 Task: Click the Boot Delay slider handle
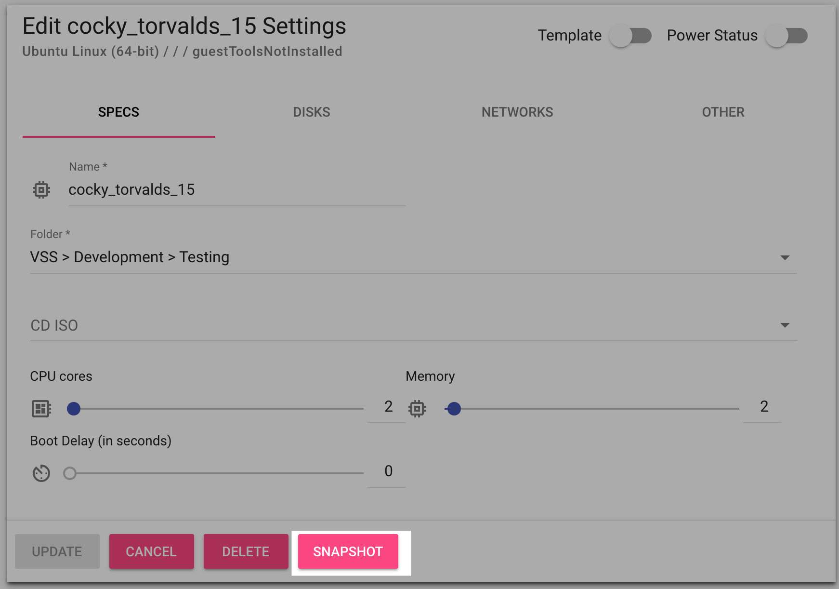[x=70, y=473]
